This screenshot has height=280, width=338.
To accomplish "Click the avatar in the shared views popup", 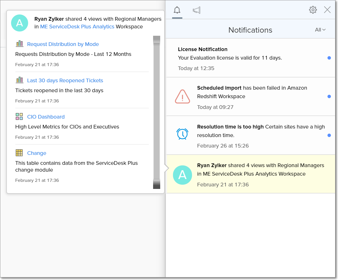I will 20,23.
